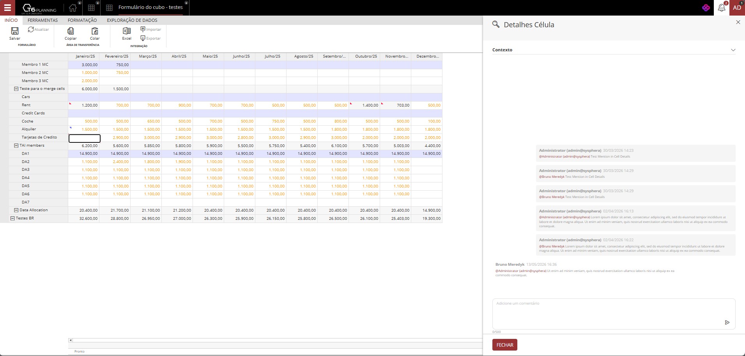The width and height of the screenshot is (745, 356).
Task: Collapse the Testes BR root row
Action: tap(12, 218)
